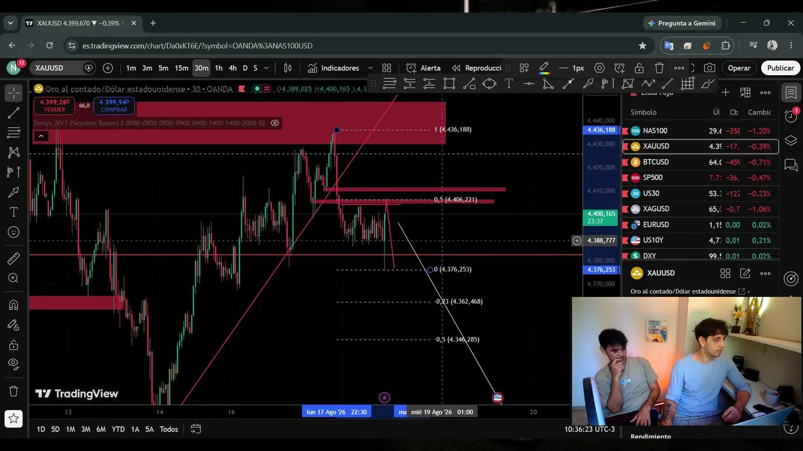This screenshot has height=451, width=803.
Task: Open more options in drawing floating toolbar
Action: [x=679, y=68]
